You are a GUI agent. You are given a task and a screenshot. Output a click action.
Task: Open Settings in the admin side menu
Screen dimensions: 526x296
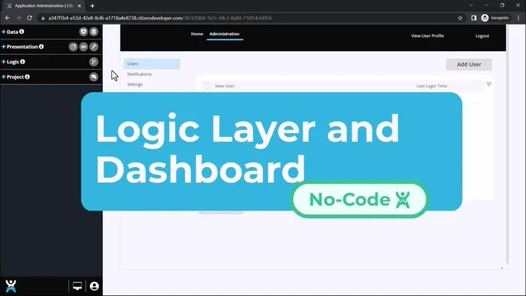pyautogui.click(x=135, y=84)
